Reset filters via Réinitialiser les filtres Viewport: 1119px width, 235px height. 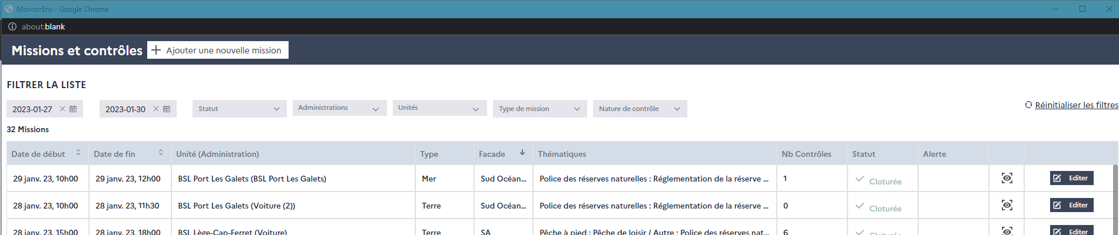(x=1077, y=105)
